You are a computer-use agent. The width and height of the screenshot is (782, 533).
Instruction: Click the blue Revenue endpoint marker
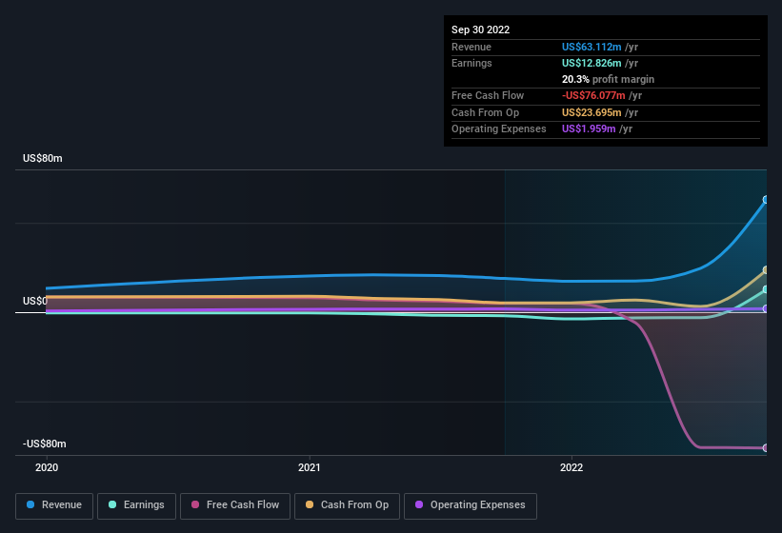coord(765,200)
